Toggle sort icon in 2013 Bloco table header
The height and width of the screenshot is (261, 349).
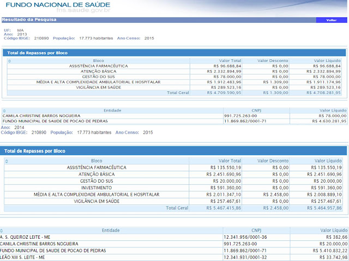point(9,61)
